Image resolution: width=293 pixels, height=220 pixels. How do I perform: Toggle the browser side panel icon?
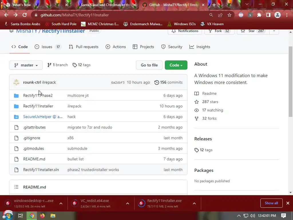tap(268, 15)
